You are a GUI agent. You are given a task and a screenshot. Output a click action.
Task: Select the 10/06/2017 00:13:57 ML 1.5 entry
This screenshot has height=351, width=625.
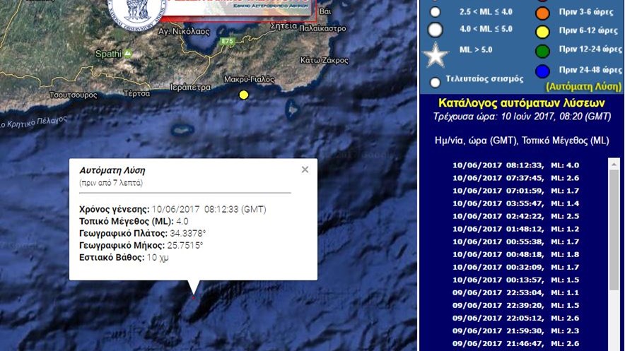(x=516, y=280)
